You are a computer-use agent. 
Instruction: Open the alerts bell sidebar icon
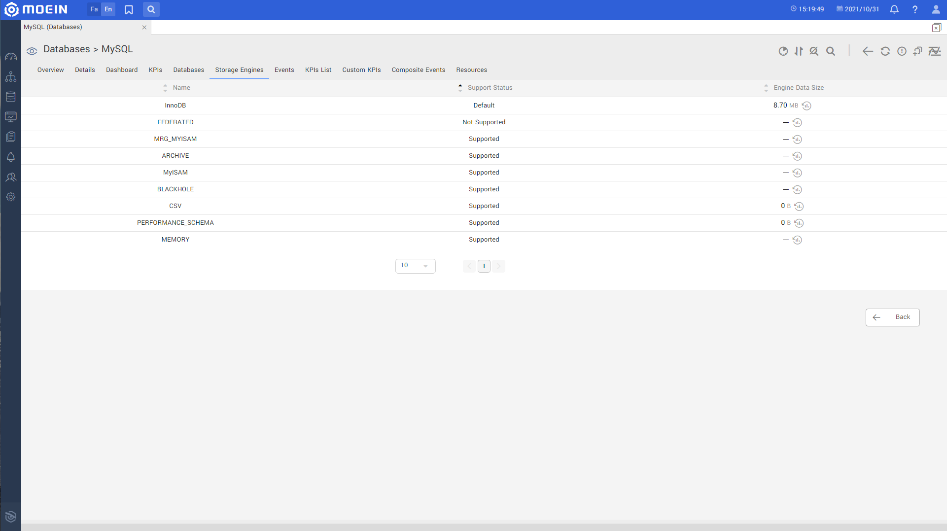point(11,157)
